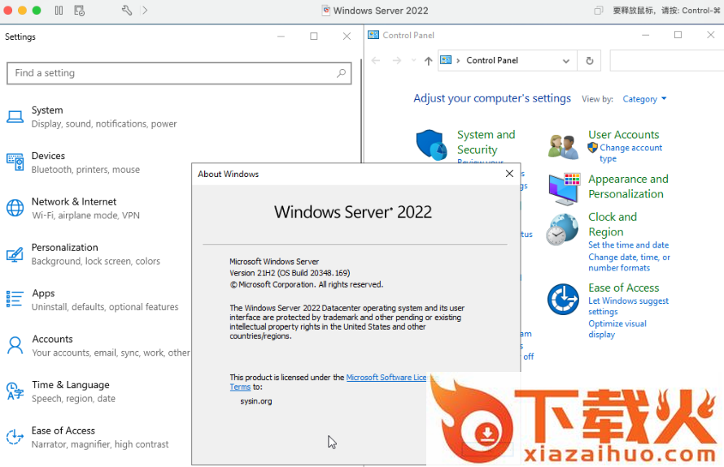The height and width of the screenshot is (467, 724).
Task: Click Appearance and Personalization monitor icon
Action: 563,188
